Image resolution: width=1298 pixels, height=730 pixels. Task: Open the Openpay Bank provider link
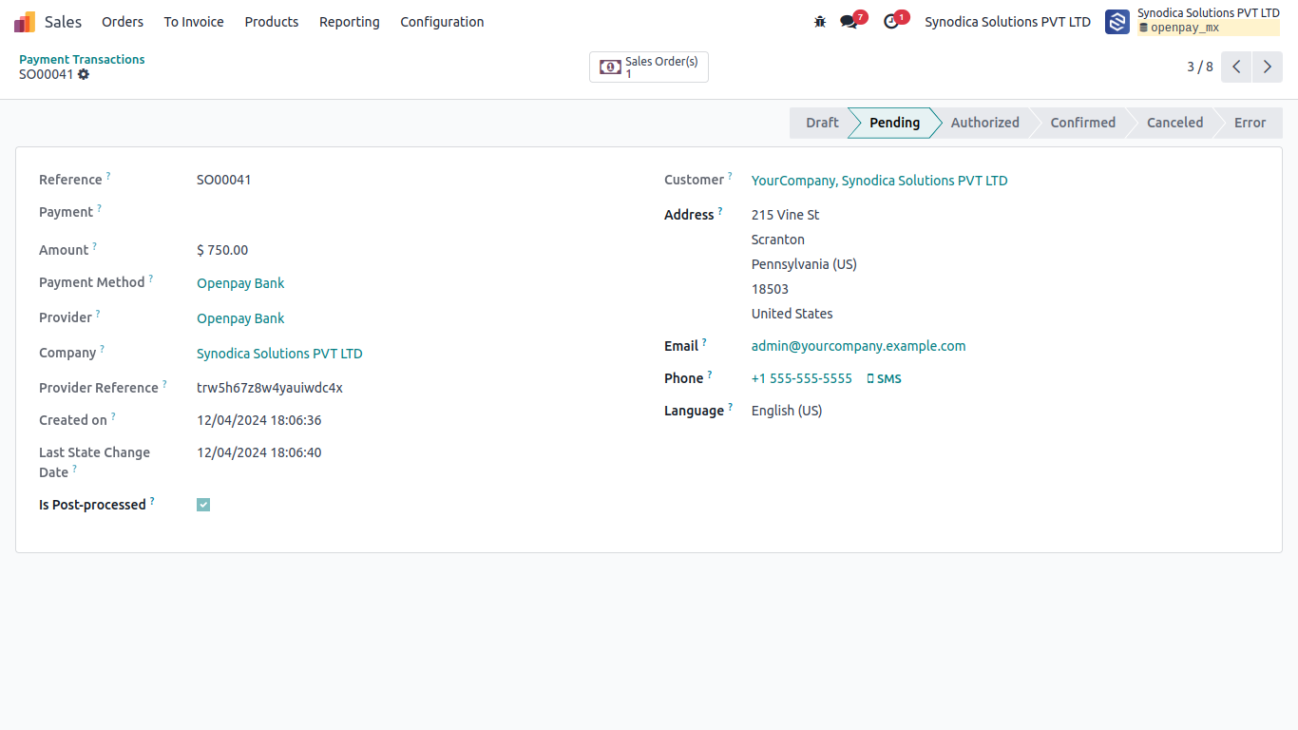click(240, 318)
